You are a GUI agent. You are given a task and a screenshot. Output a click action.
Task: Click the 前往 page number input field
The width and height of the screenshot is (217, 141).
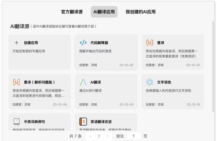tap(134, 136)
